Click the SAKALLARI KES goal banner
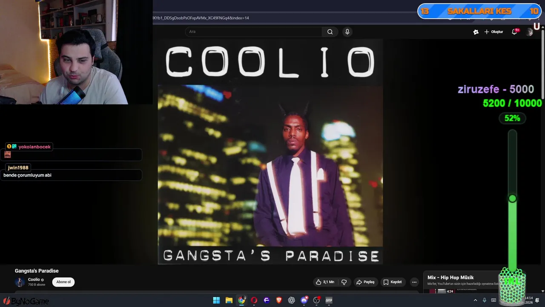Image resolution: width=545 pixels, height=307 pixels. tap(479, 11)
